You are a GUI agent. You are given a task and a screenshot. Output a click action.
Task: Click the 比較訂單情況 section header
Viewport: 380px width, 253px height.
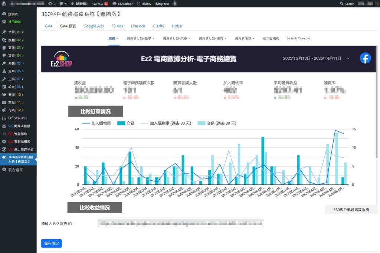tap(95, 111)
